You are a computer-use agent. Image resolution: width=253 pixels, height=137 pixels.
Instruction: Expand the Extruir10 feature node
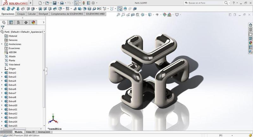pos(2,105)
